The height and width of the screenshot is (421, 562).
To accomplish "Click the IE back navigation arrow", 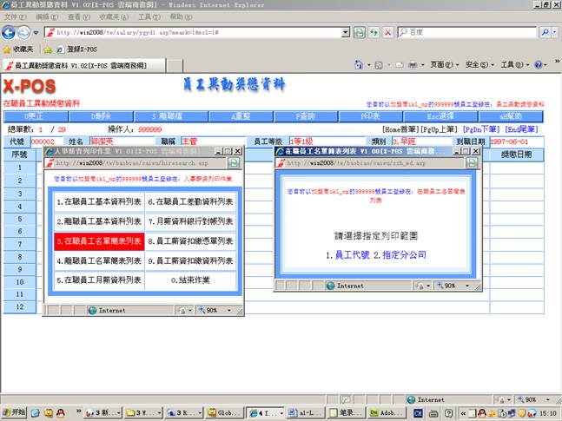I will (x=10, y=32).
